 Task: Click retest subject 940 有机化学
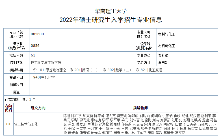[x=44, y=77]
